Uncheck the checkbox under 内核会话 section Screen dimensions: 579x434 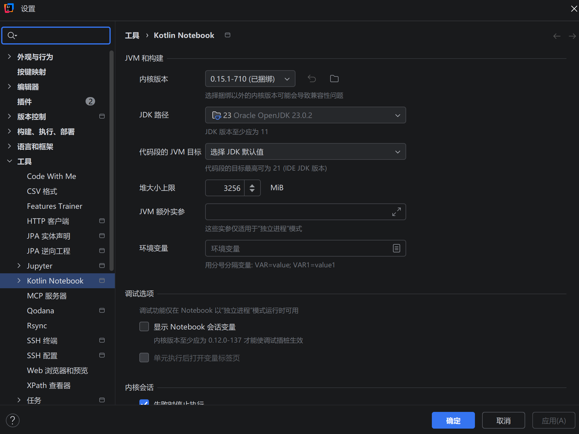(144, 402)
